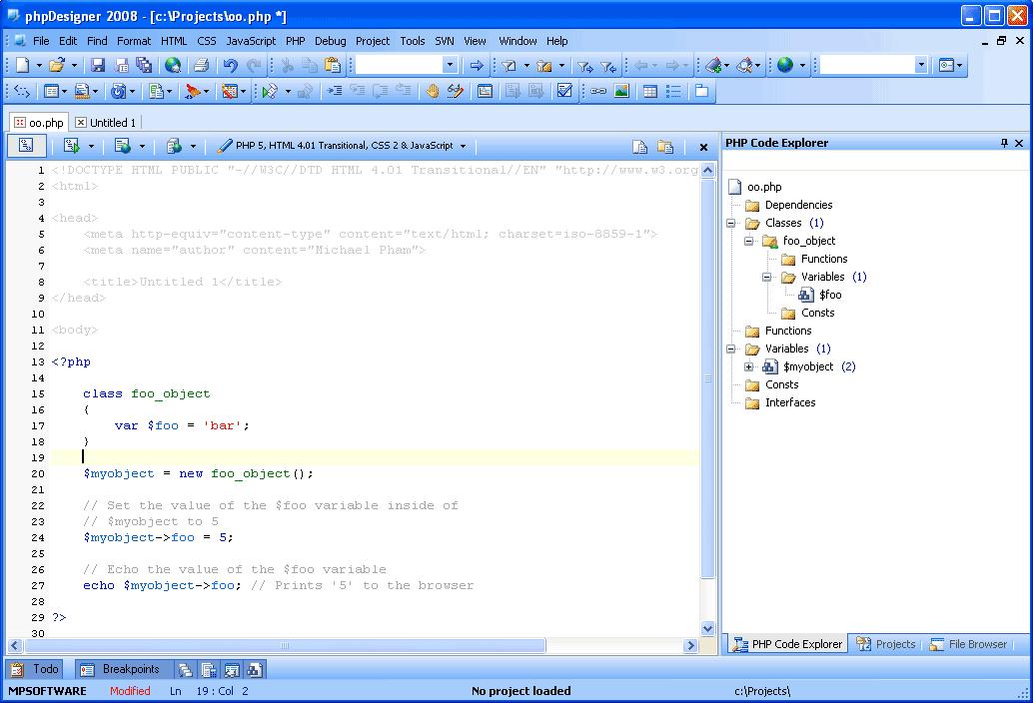Viewport: 1033px width, 703px height.
Task: Collapse the Variables node under foo_object
Action: [x=766, y=278]
